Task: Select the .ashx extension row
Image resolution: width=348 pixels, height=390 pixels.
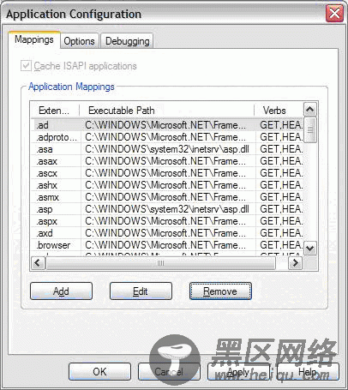Action: tap(167, 185)
